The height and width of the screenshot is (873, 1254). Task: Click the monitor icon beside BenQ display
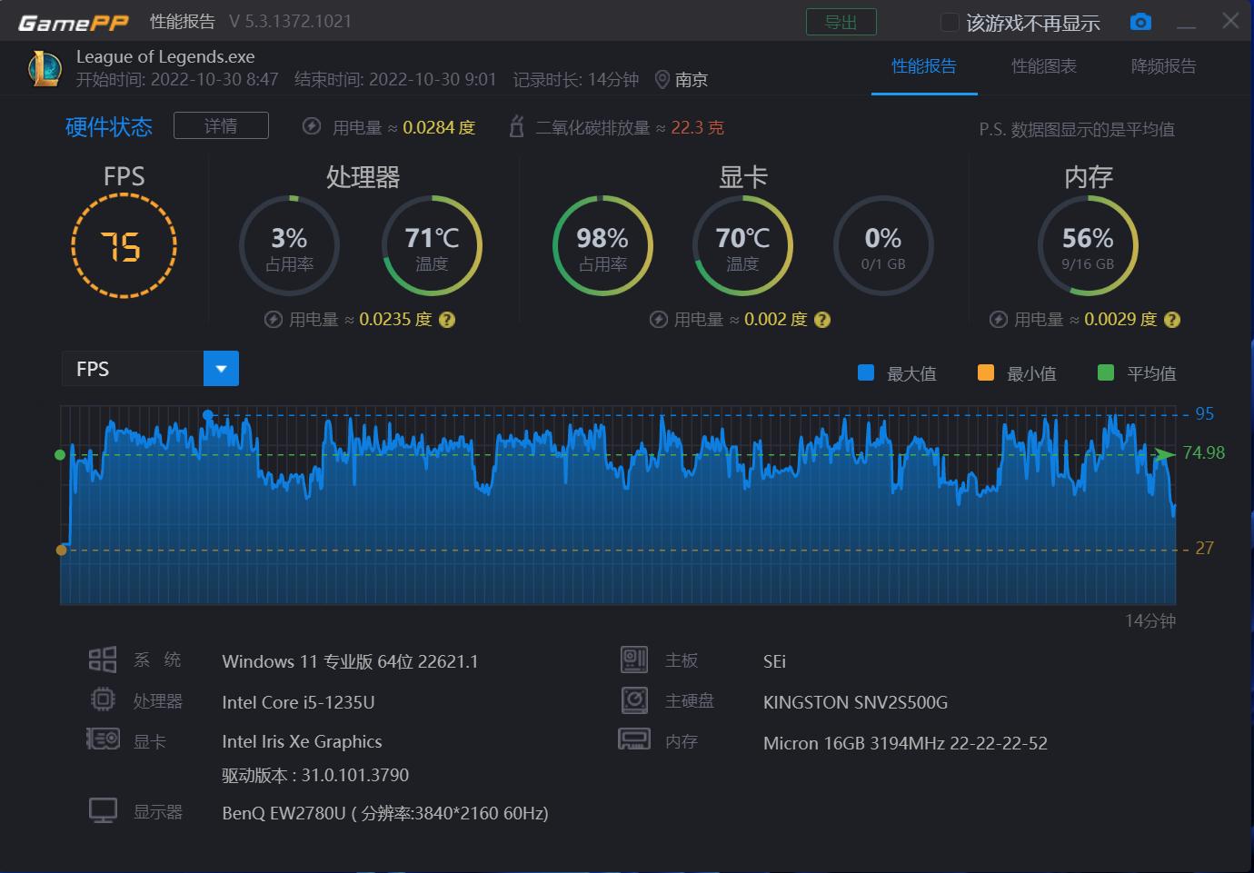(103, 810)
